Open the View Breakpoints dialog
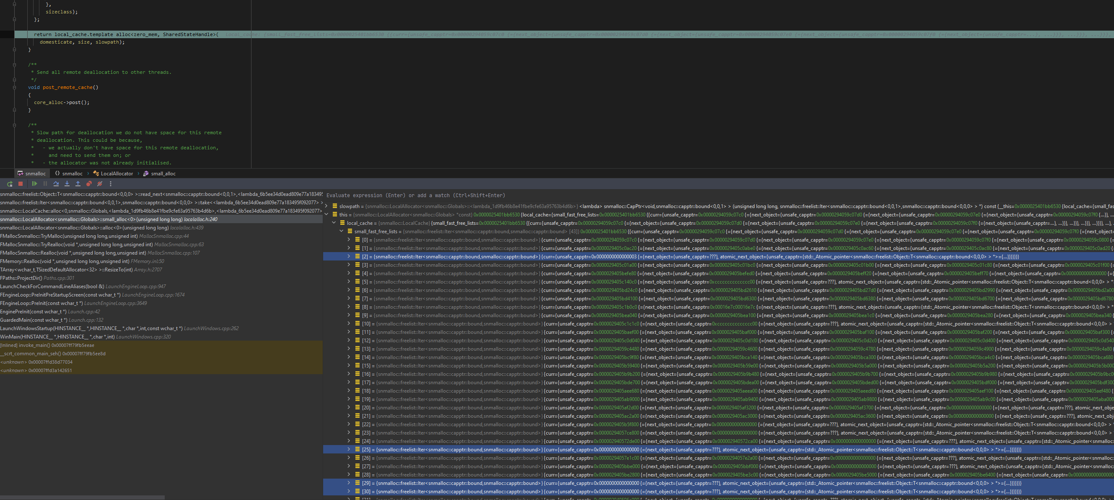 tap(89, 184)
